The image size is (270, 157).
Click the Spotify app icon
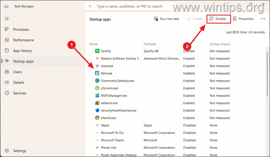point(97,51)
